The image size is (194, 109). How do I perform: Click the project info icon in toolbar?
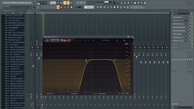[x=142, y=3]
